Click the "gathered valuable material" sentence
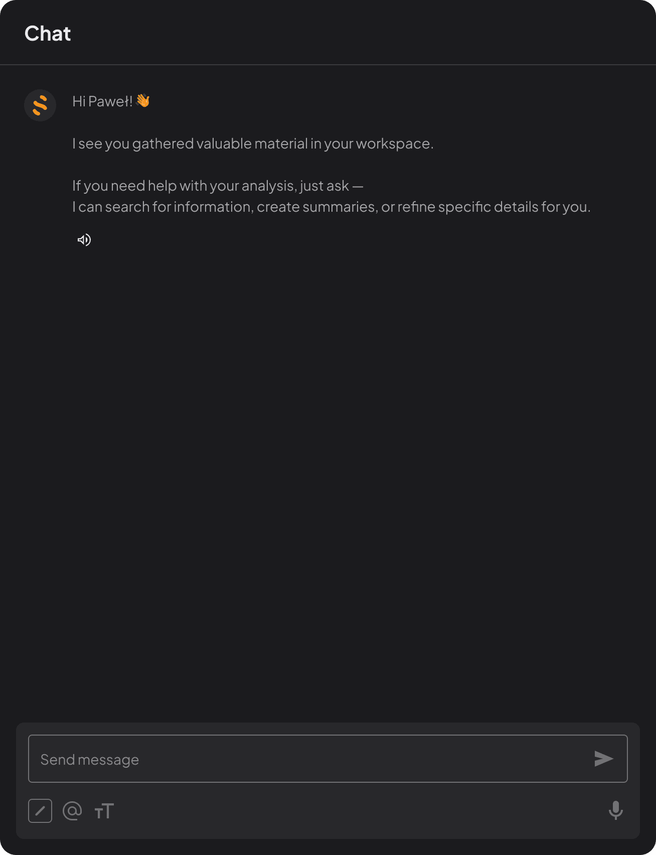The width and height of the screenshot is (656, 855). click(x=253, y=144)
